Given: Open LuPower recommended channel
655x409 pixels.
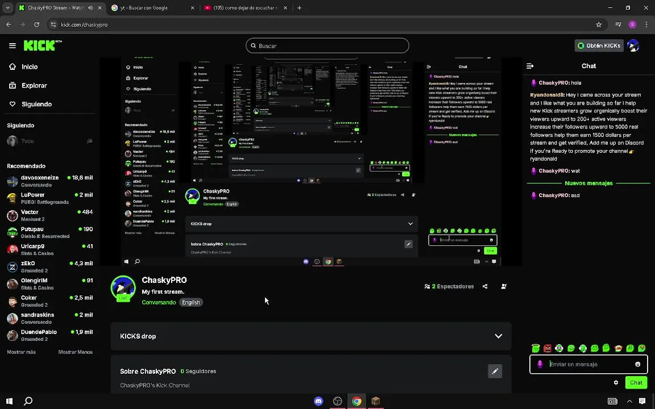Looking at the screenshot, I should point(49,198).
